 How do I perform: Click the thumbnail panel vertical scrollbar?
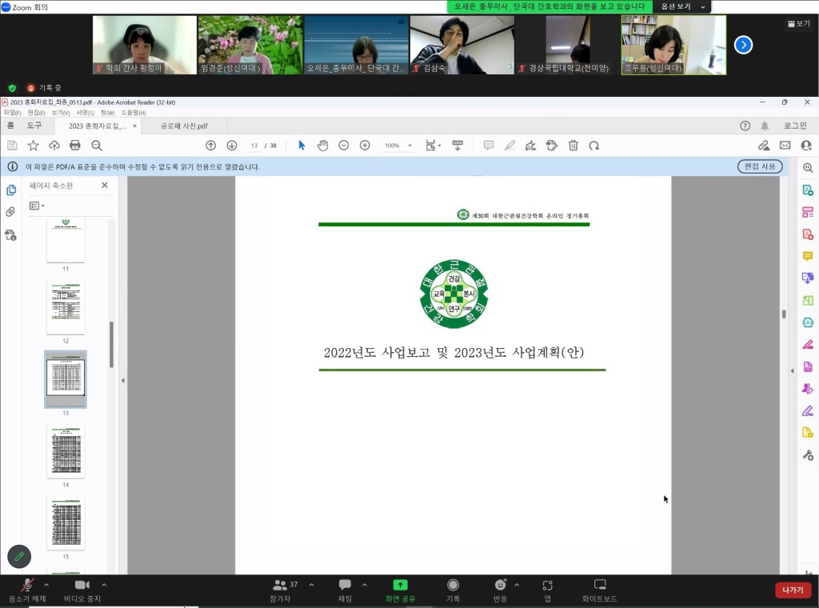(x=111, y=345)
